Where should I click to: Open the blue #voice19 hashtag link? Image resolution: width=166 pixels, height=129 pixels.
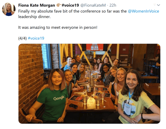[x=36, y=38]
